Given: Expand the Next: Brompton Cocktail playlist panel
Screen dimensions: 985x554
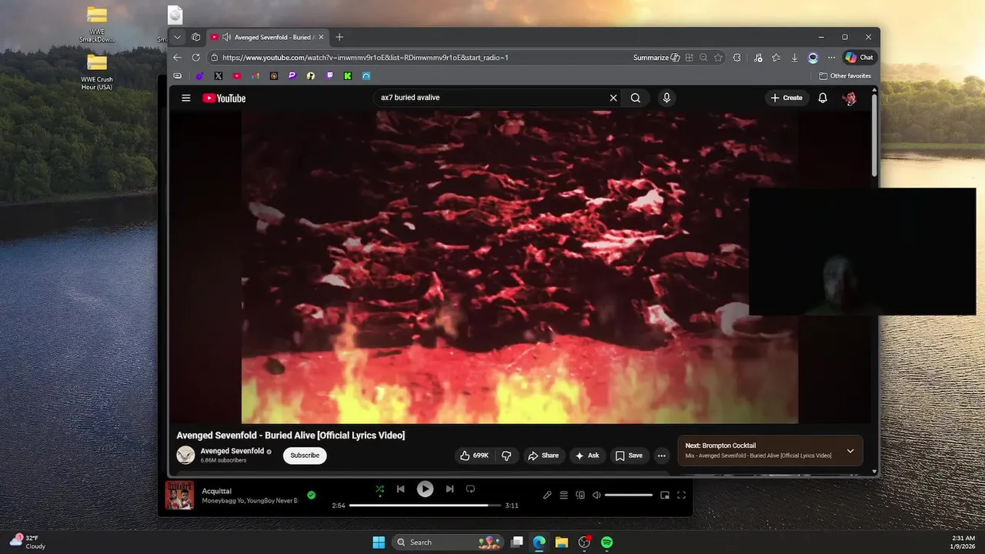Looking at the screenshot, I should (850, 451).
